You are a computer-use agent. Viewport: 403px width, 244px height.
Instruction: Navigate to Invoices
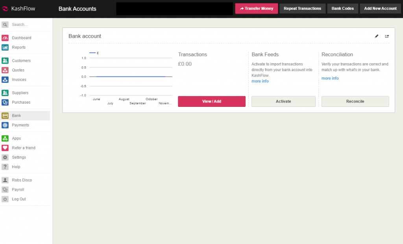(19, 80)
